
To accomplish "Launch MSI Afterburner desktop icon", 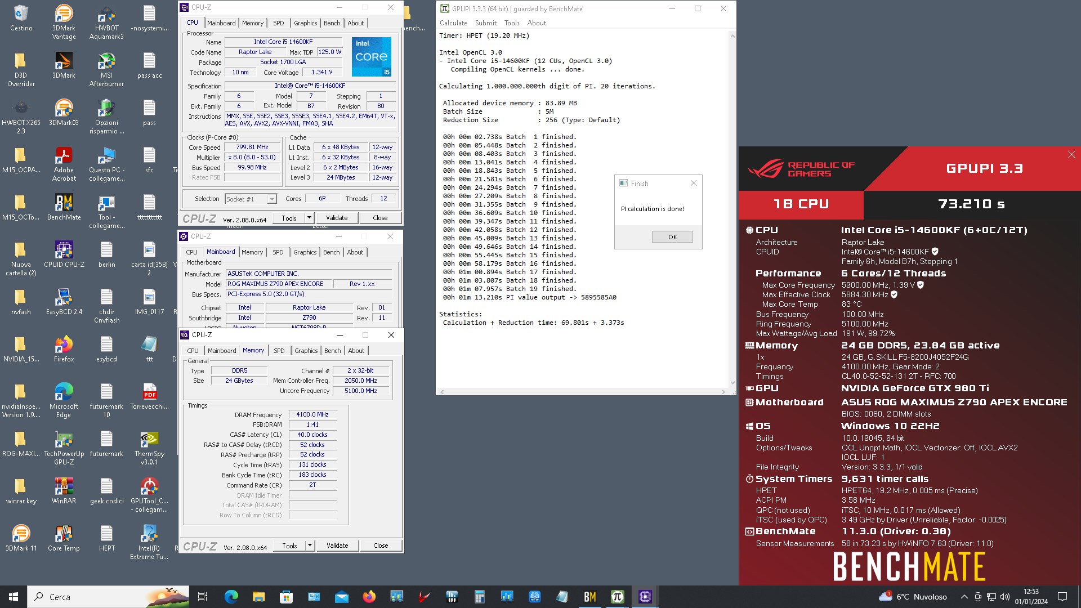I will coord(106,70).
